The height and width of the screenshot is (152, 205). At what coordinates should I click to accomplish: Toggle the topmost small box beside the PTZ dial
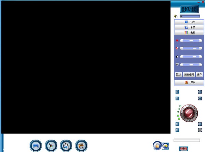(x=180, y=106)
